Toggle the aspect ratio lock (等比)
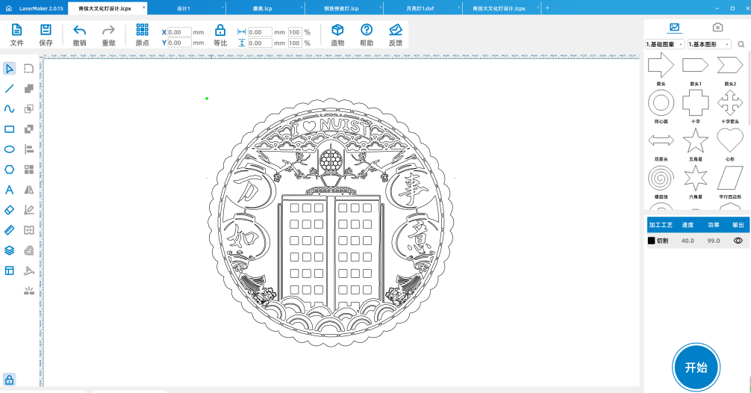 (220, 34)
